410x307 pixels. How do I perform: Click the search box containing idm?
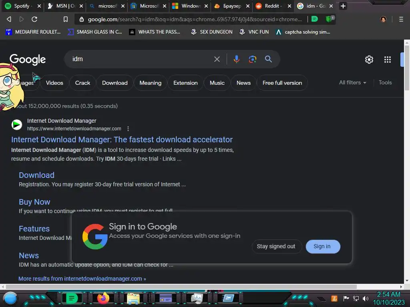(x=141, y=59)
